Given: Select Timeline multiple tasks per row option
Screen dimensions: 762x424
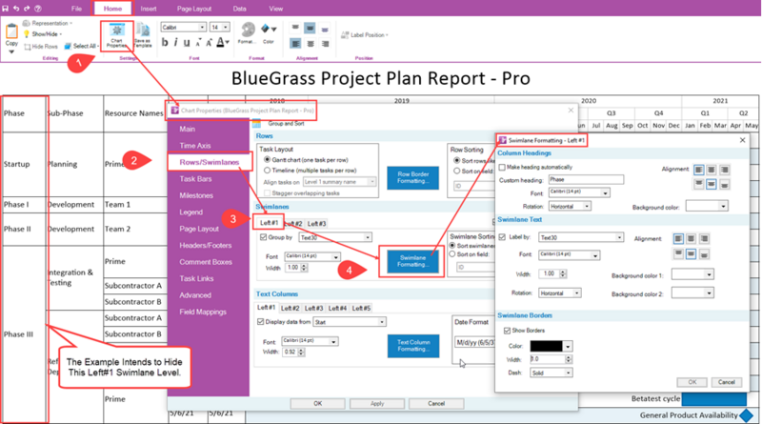Looking at the screenshot, I should click(x=267, y=171).
